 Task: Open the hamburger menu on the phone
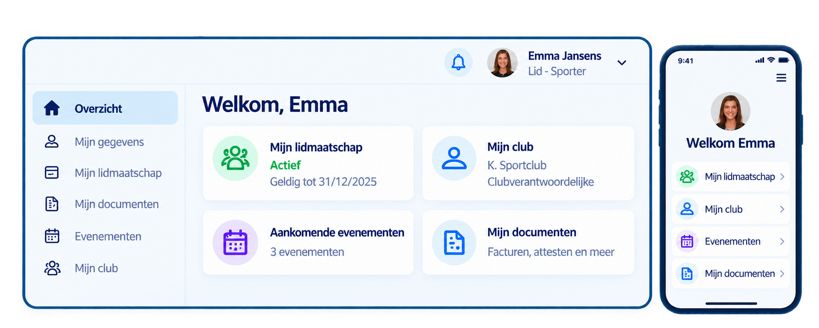(x=781, y=78)
